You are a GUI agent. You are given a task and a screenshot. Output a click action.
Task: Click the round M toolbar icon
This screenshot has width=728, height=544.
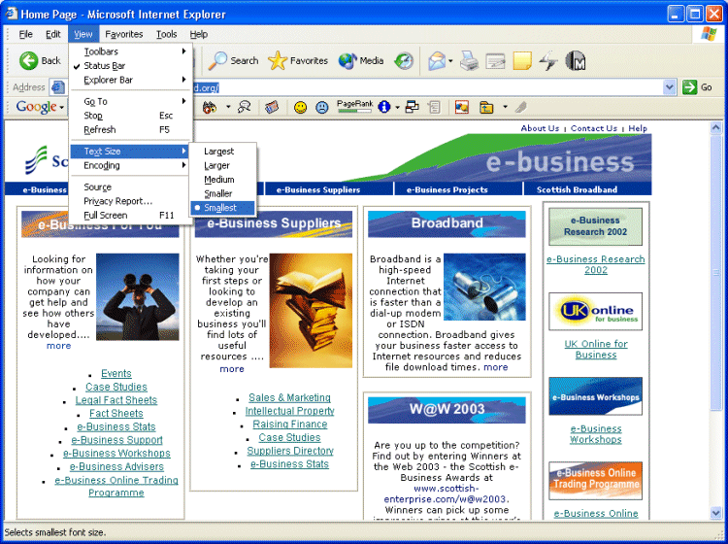pos(575,61)
